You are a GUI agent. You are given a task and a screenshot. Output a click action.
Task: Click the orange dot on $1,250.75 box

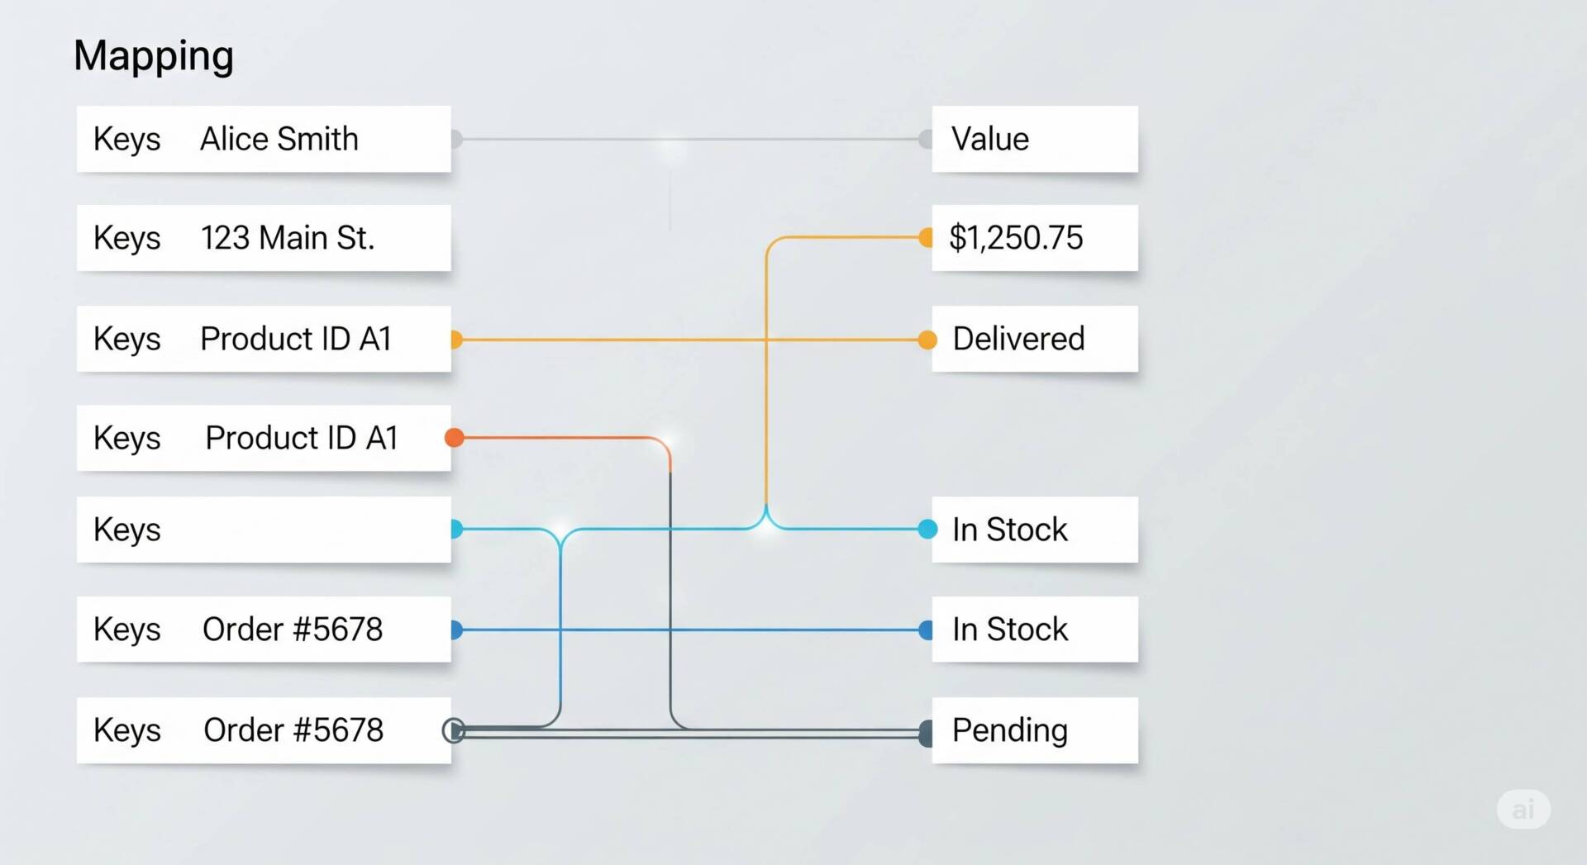[x=926, y=238]
